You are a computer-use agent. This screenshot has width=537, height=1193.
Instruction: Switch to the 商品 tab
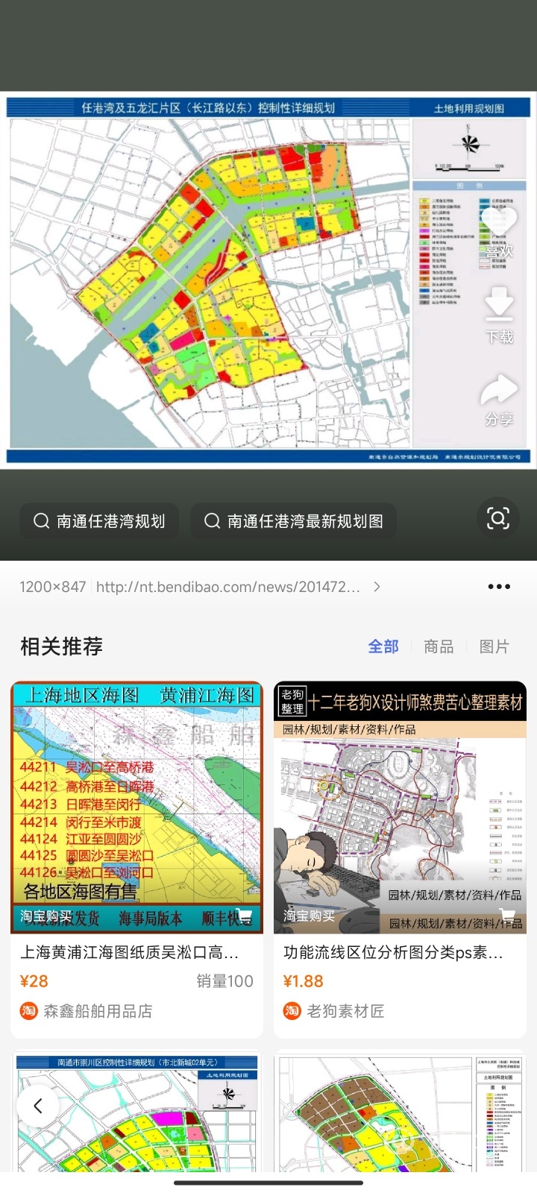coord(439,646)
